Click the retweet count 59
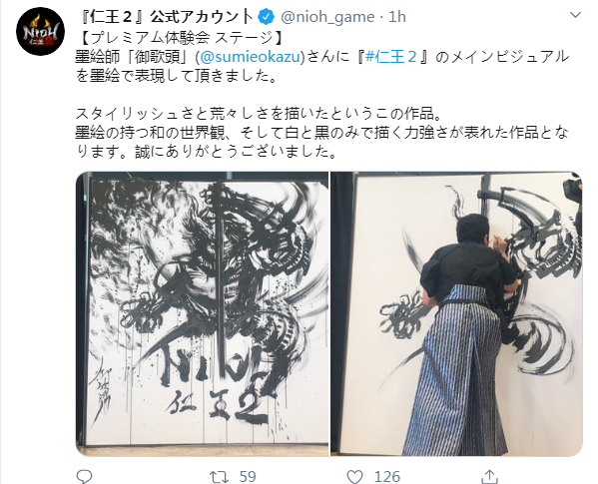598x484 pixels. (x=248, y=477)
